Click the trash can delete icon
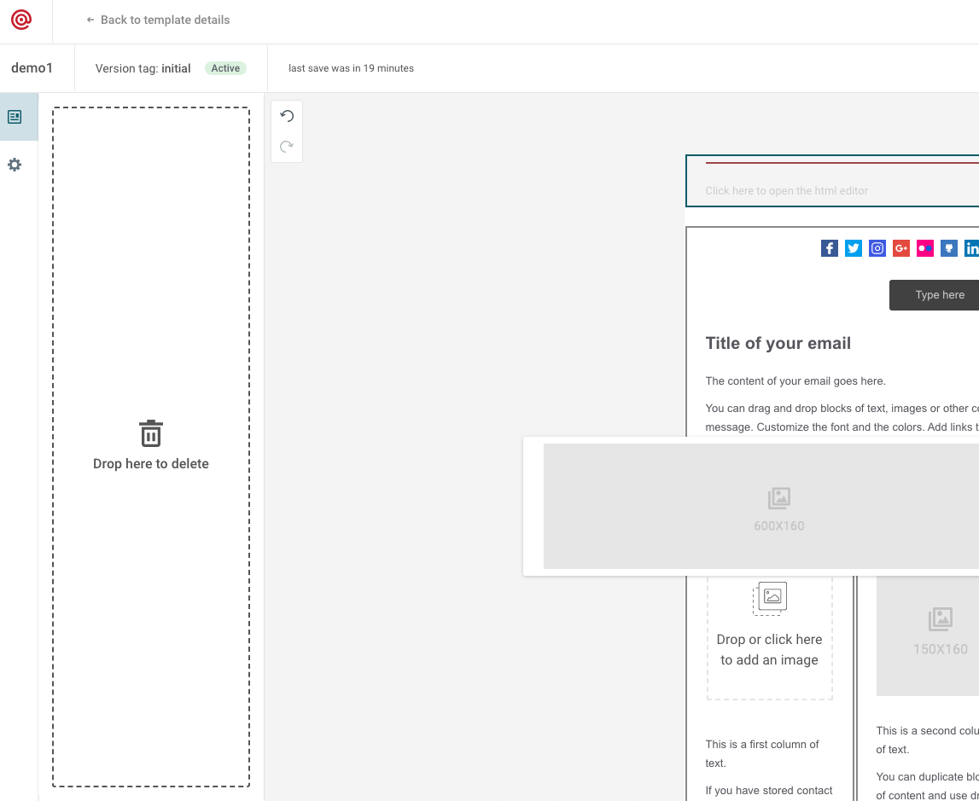Screen dimensions: 979x801 (x=151, y=433)
